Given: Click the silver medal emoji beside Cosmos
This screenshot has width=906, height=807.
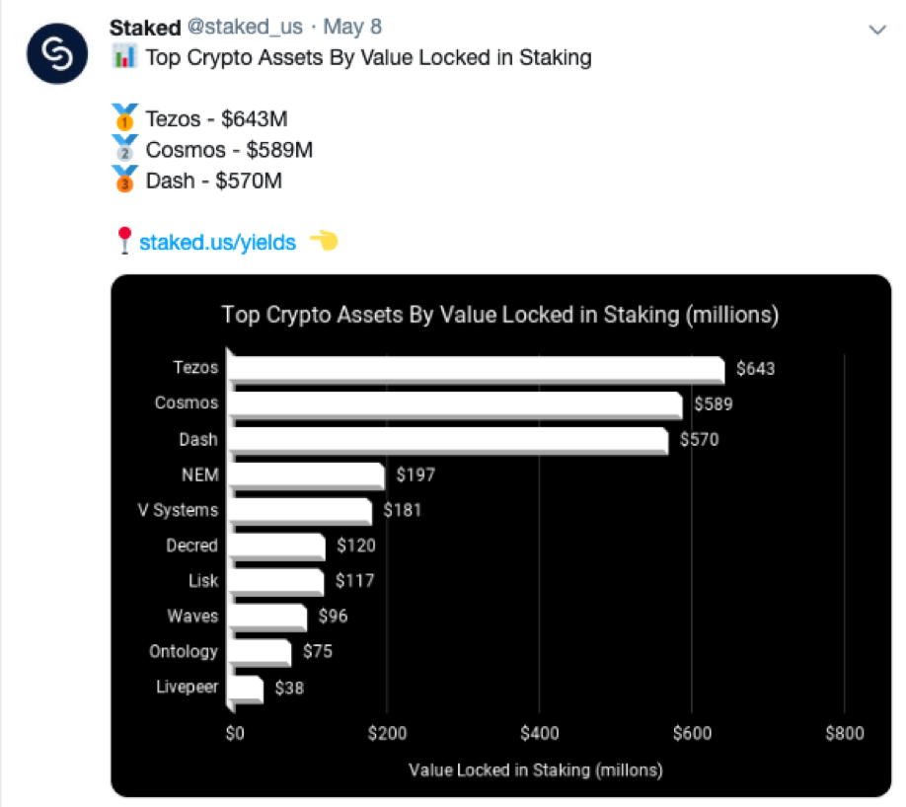Looking at the screenshot, I should pyautogui.click(x=124, y=150).
